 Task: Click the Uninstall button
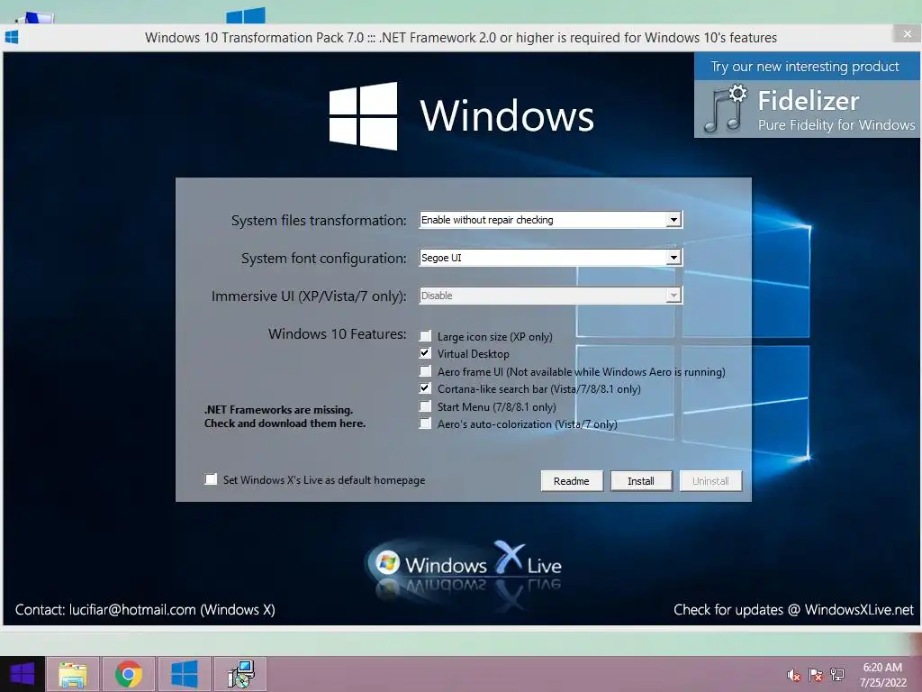point(710,481)
